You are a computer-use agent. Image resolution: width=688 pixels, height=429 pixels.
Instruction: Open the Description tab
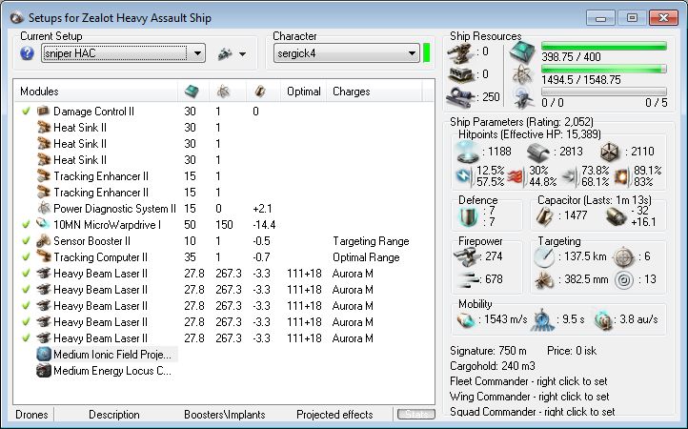pos(114,415)
